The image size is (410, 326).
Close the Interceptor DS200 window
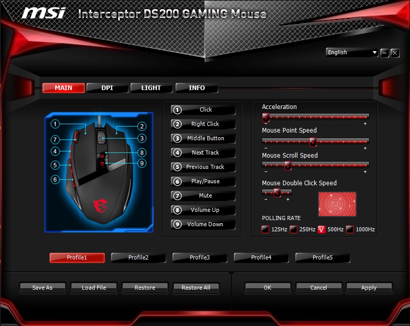point(395,53)
